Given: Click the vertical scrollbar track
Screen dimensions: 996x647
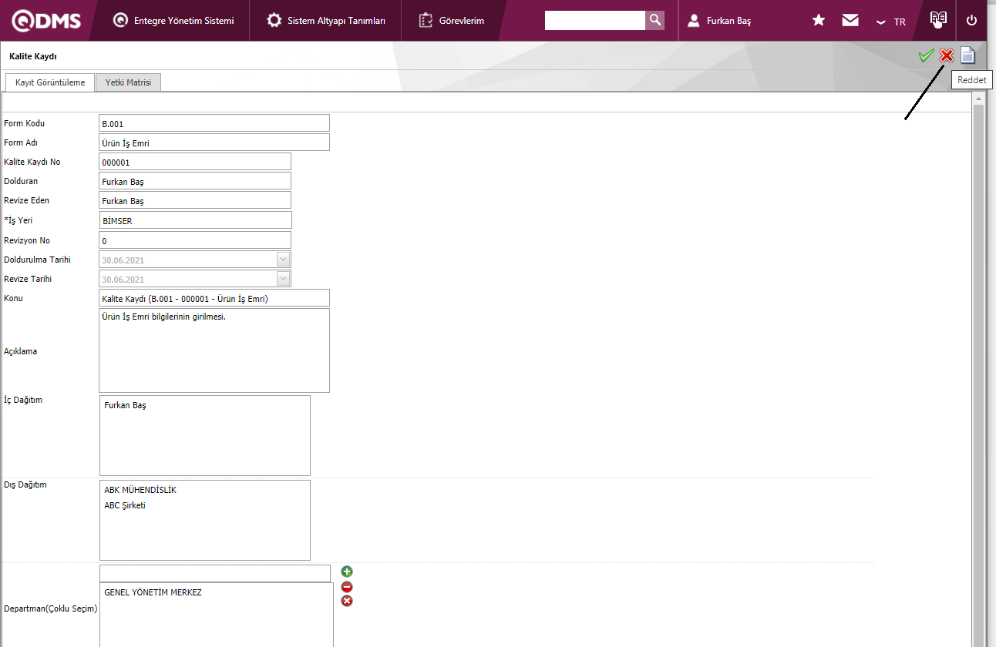Looking at the screenshot, I should tap(979, 376).
